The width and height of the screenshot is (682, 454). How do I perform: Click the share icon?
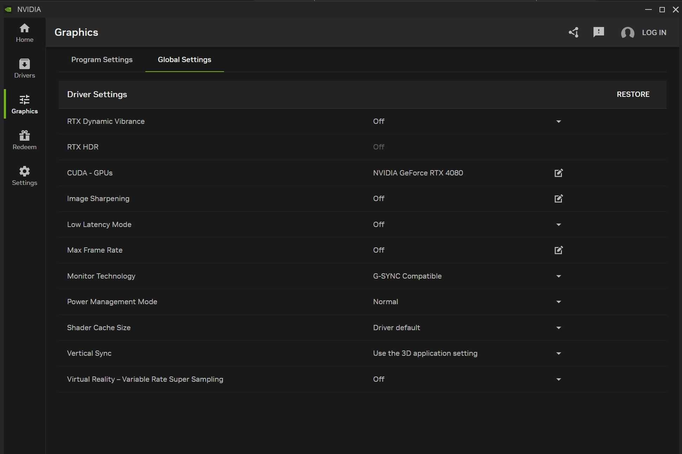(x=573, y=32)
